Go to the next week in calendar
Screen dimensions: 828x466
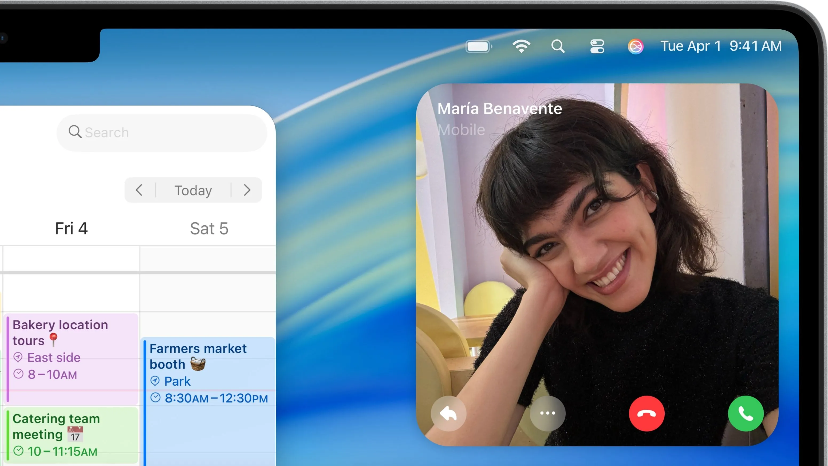(247, 190)
